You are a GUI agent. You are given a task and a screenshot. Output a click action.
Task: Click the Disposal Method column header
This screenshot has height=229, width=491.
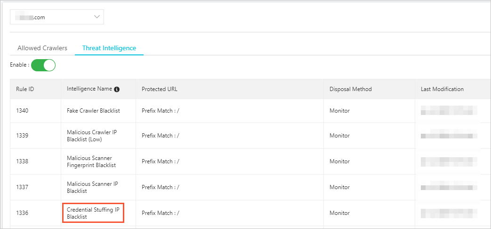click(350, 89)
